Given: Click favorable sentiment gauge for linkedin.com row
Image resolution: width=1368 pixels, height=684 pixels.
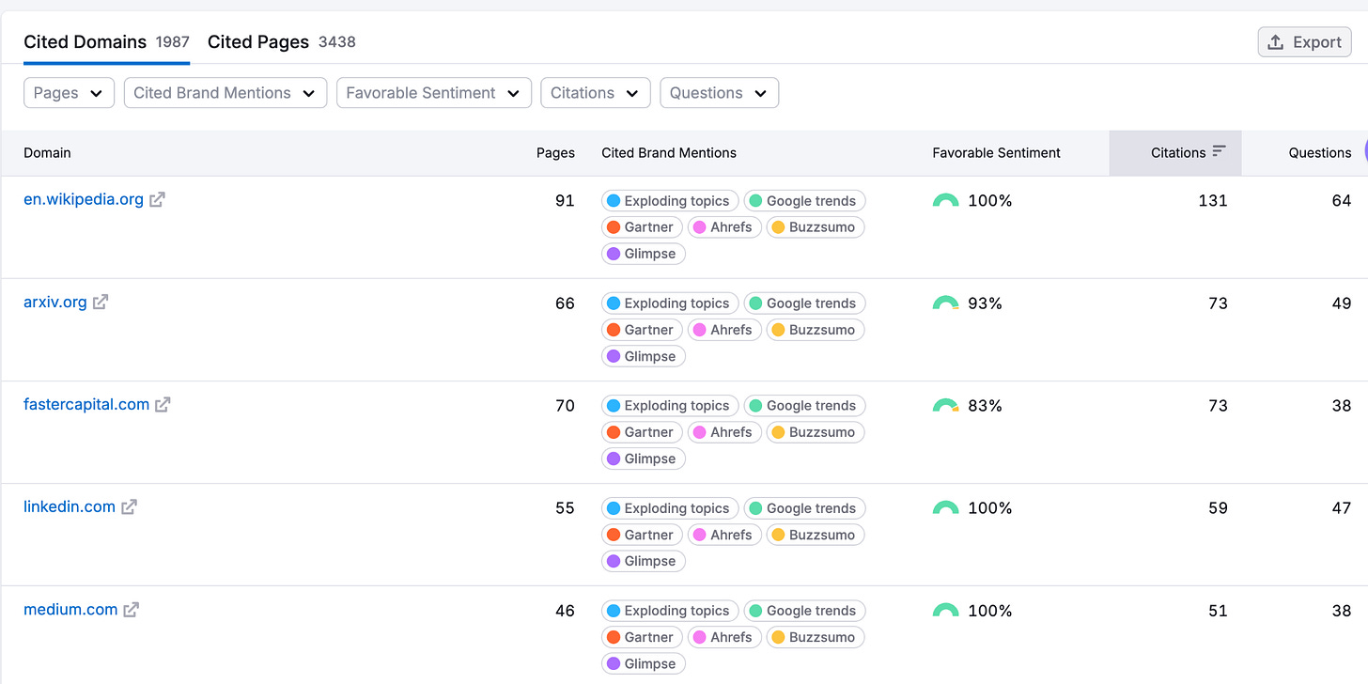Looking at the screenshot, I should (x=945, y=507).
